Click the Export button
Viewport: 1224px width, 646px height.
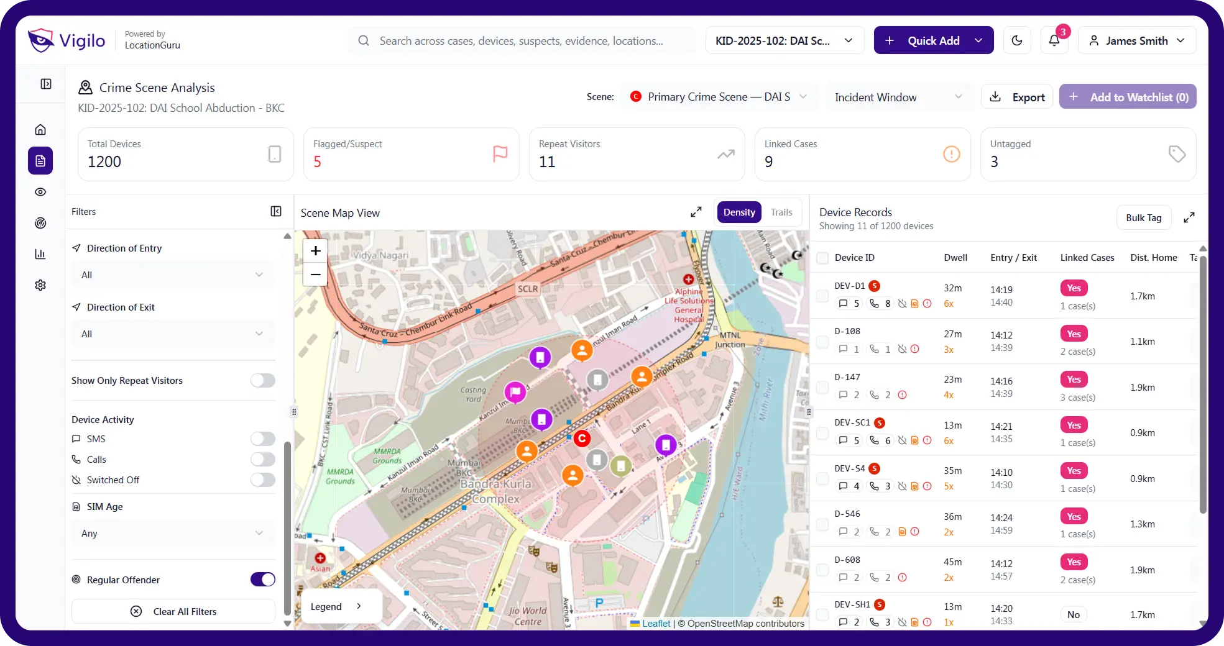1017,97
